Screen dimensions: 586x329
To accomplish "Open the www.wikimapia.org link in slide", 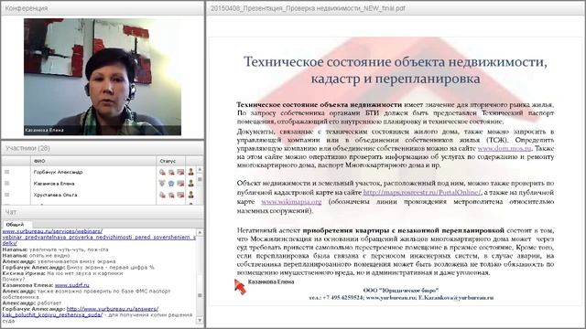I will pos(291,201).
